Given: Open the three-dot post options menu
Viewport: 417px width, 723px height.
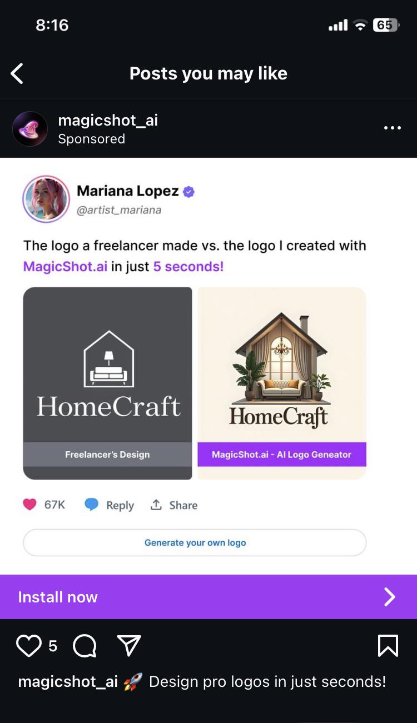Looking at the screenshot, I should click(x=392, y=128).
